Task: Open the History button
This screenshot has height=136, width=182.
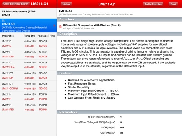Action: click(66, 4)
